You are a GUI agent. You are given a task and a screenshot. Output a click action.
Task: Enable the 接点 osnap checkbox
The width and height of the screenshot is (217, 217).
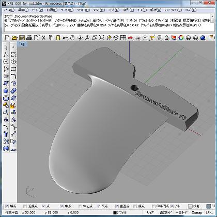coord(135,206)
